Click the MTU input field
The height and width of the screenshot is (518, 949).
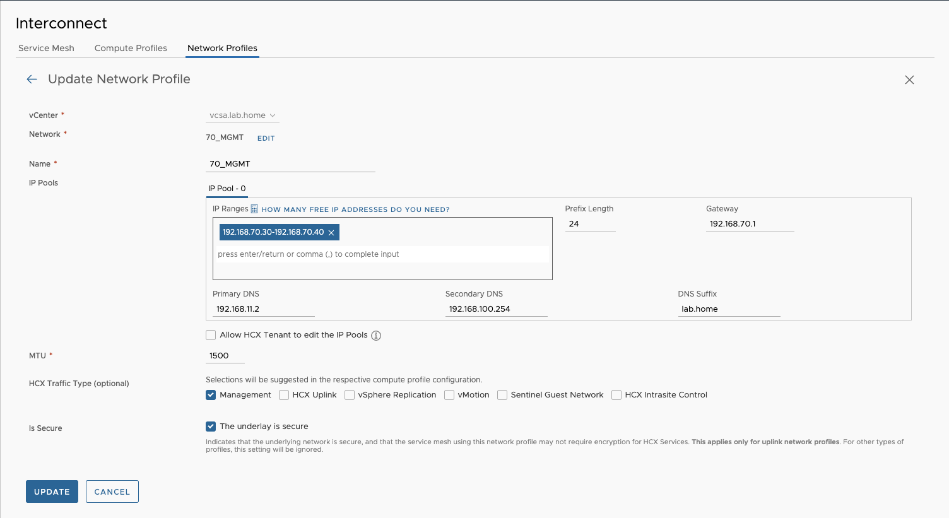coord(225,355)
